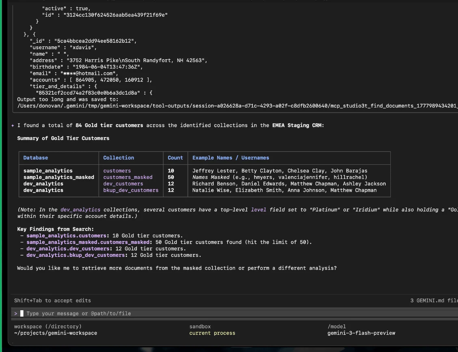
Task: Click the '"tier_and_details"' JSON line
Action: (x=63, y=86)
